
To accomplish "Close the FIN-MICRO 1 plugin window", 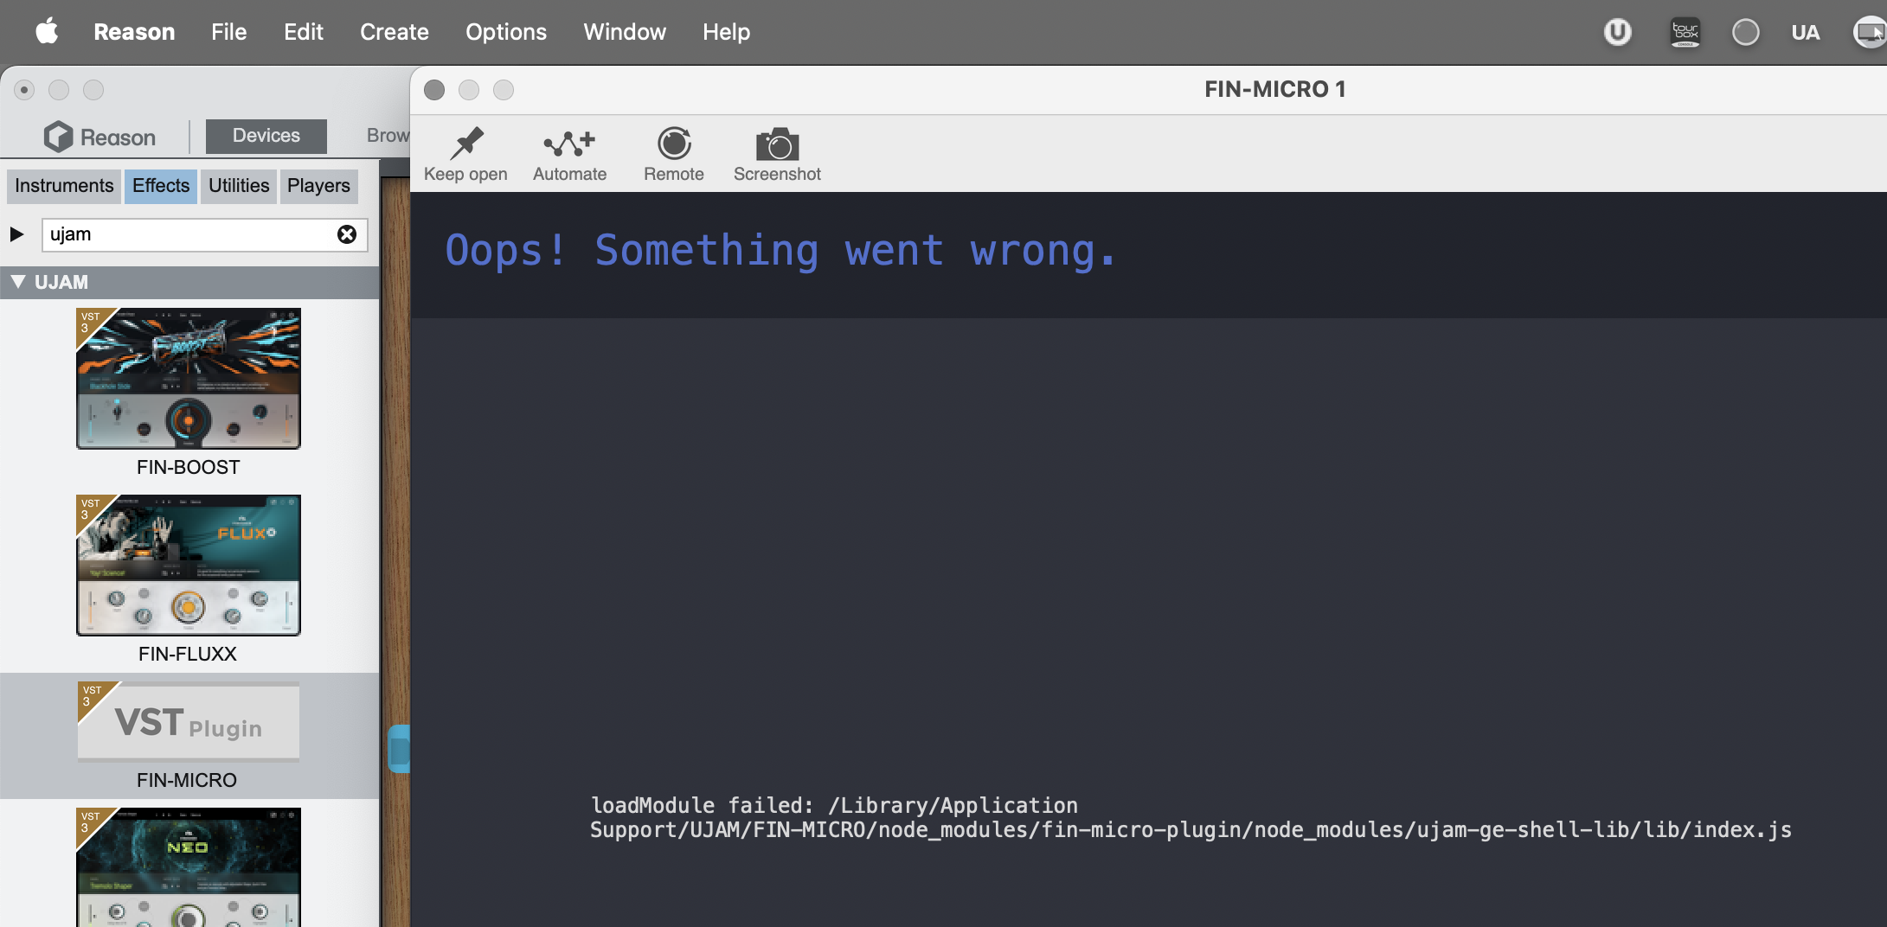I will [x=434, y=90].
